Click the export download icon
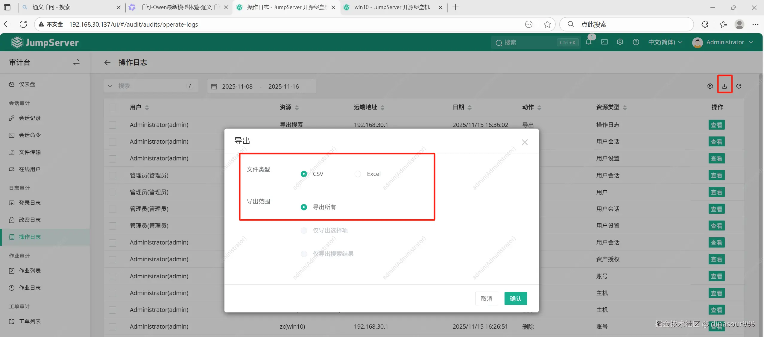Viewport: 764px width, 337px height. click(x=724, y=86)
